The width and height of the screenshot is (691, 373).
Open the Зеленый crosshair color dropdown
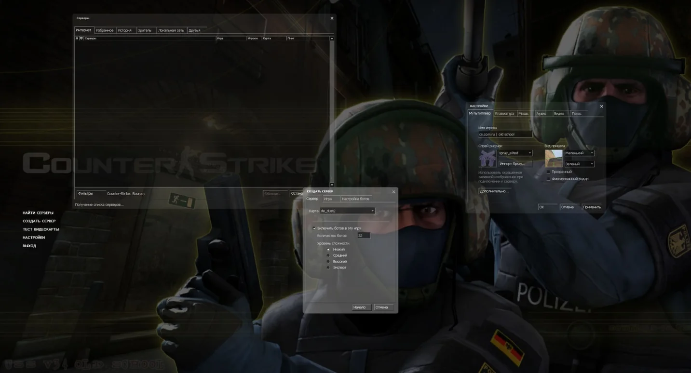click(579, 164)
